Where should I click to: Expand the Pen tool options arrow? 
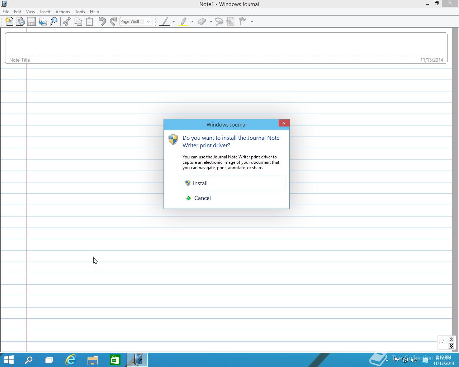pyautogui.click(x=174, y=22)
